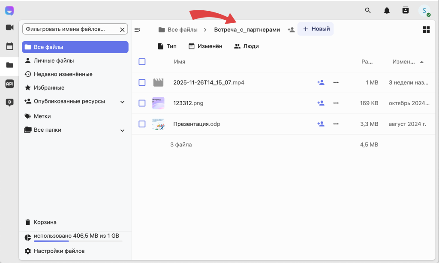Open share icon next to folder breadcrumb
This screenshot has height=263, width=439.
[291, 30]
